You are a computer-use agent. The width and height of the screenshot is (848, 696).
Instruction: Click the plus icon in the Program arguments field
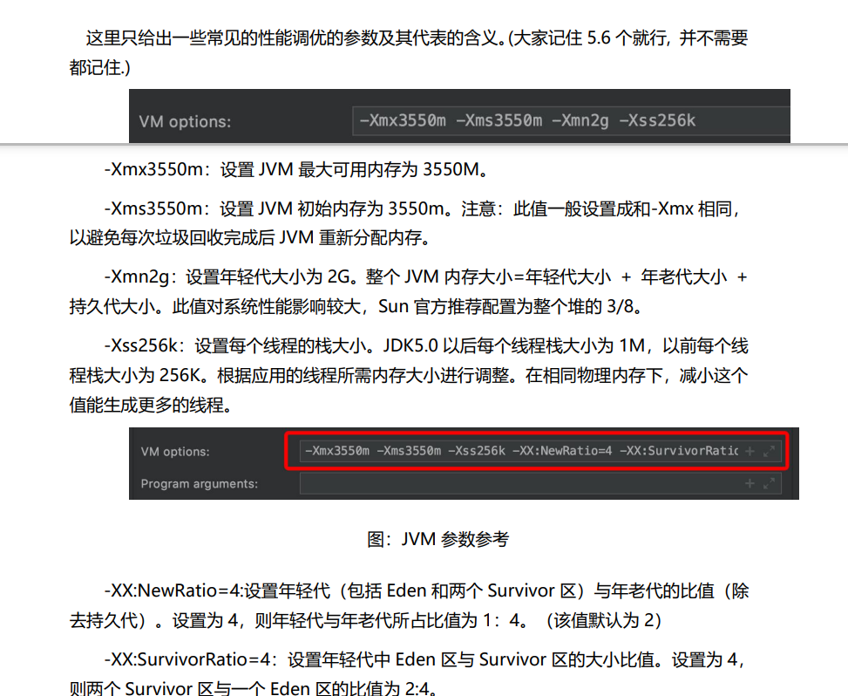750,483
